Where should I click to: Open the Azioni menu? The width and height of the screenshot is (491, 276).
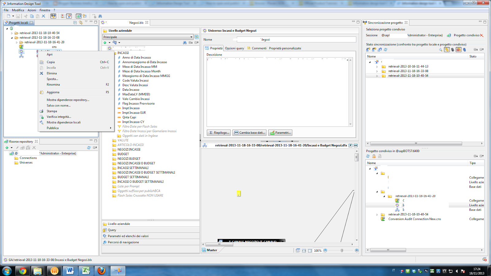coord(32,10)
